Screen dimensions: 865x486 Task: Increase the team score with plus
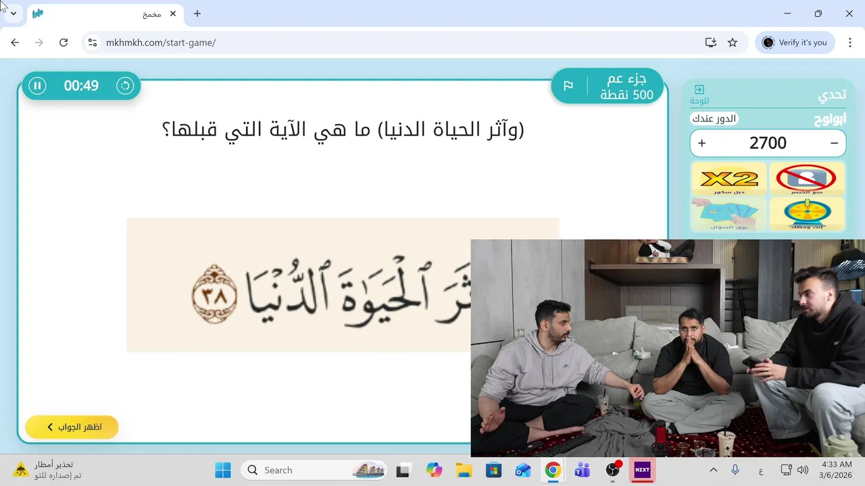point(701,143)
